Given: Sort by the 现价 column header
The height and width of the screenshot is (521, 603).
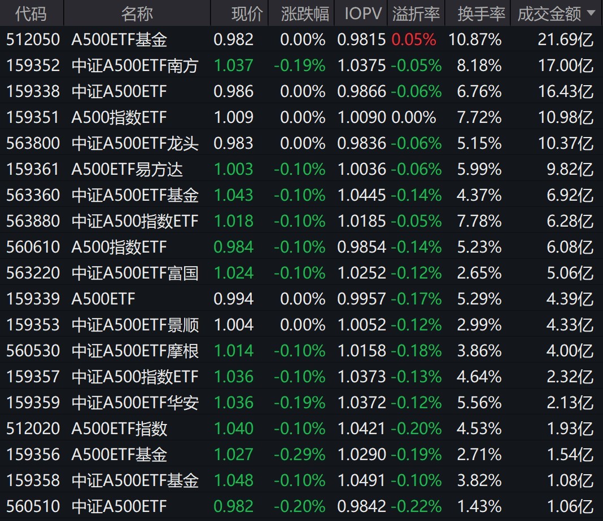Looking at the screenshot, I should [247, 14].
